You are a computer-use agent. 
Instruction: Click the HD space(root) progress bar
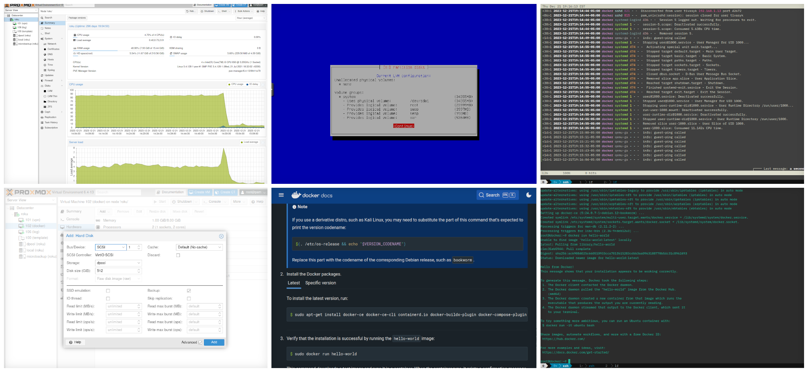tap(118, 56)
